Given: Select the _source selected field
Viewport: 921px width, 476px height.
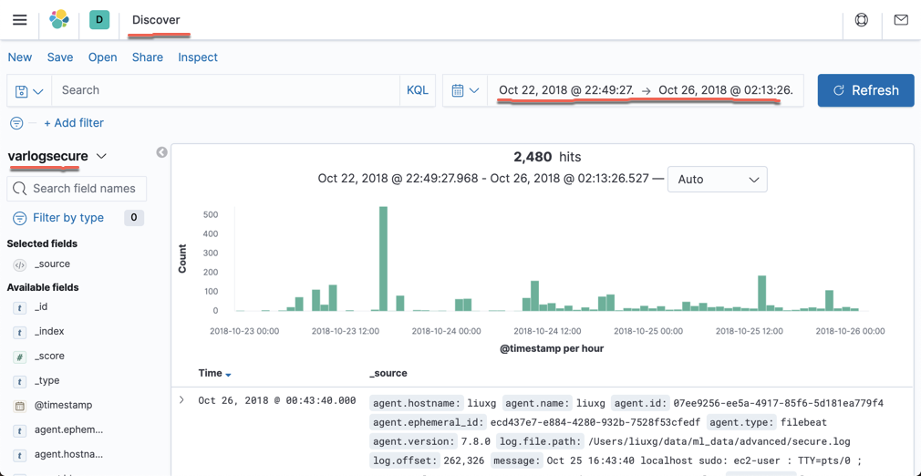Looking at the screenshot, I should click(x=52, y=264).
